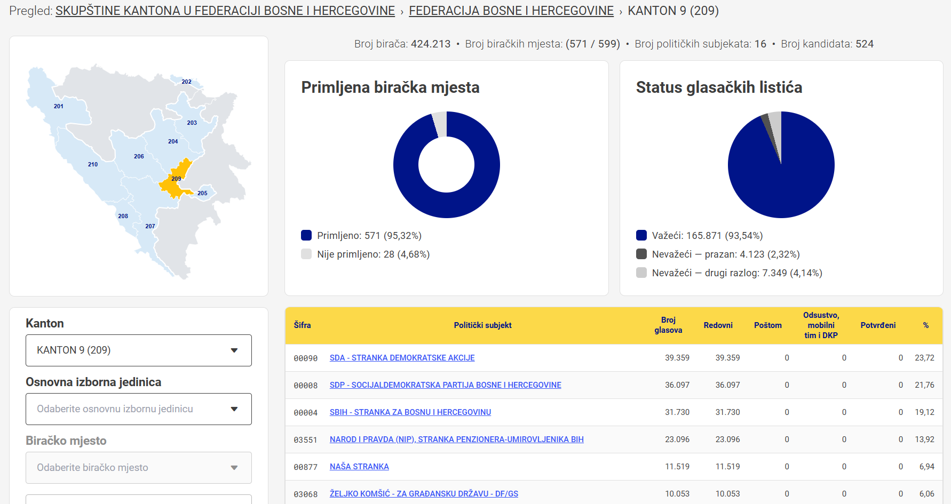Click party code 03551 cell
Image resolution: width=951 pixels, height=504 pixels.
click(306, 440)
